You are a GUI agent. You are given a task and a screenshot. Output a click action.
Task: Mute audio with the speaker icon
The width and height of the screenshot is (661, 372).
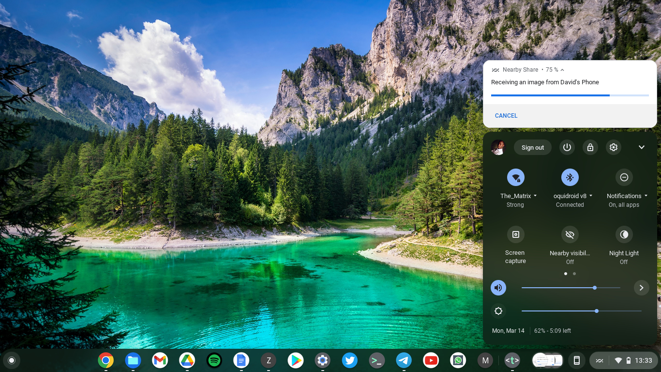tap(498, 288)
